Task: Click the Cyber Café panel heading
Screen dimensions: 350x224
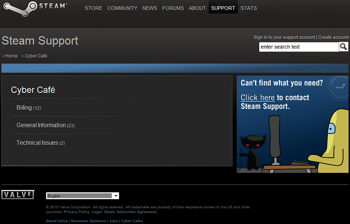Action: (x=33, y=90)
